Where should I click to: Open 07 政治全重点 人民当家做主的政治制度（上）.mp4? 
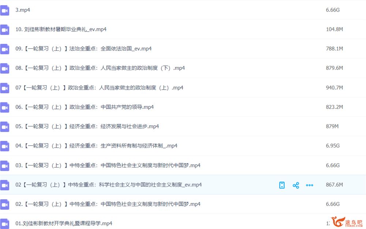click(x=100, y=88)
